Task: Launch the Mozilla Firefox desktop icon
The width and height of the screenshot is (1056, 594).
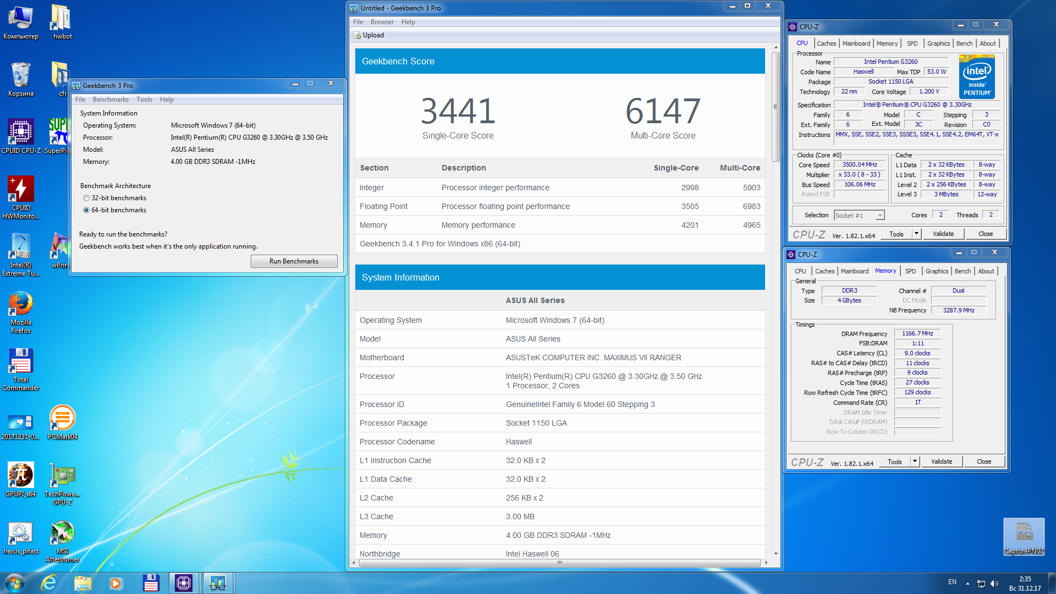Action: coord(21,312)
